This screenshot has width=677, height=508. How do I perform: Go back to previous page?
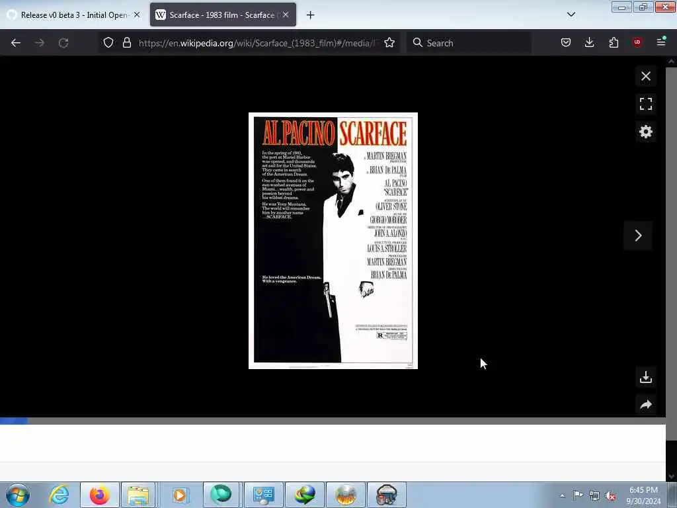tap(16, 43)
